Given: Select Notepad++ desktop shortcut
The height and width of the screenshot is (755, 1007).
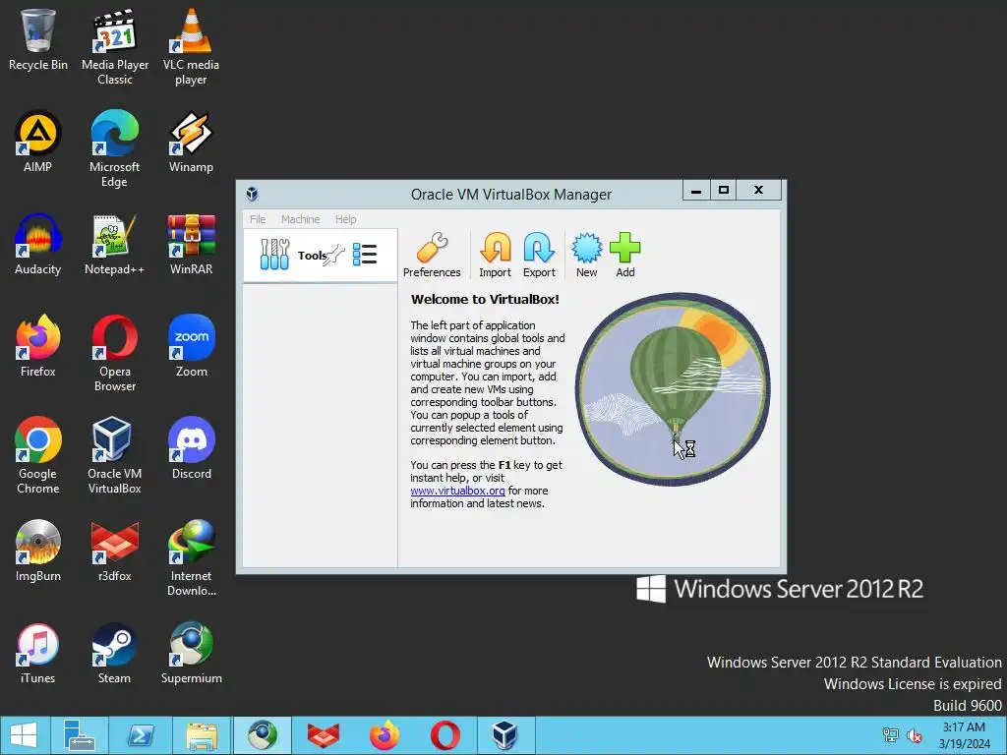Looking at the screenshot, I should pos(115,245).
